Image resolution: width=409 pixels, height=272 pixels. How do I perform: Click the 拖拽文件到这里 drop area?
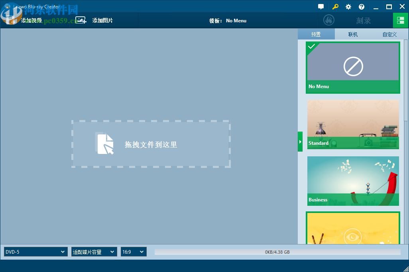pyautogui.click(x=151, y=144)
